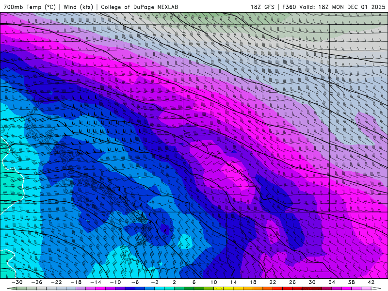The image size is (388, 291).
Task: Click the '18Z GFS' model run label
Action: point(262,7)
